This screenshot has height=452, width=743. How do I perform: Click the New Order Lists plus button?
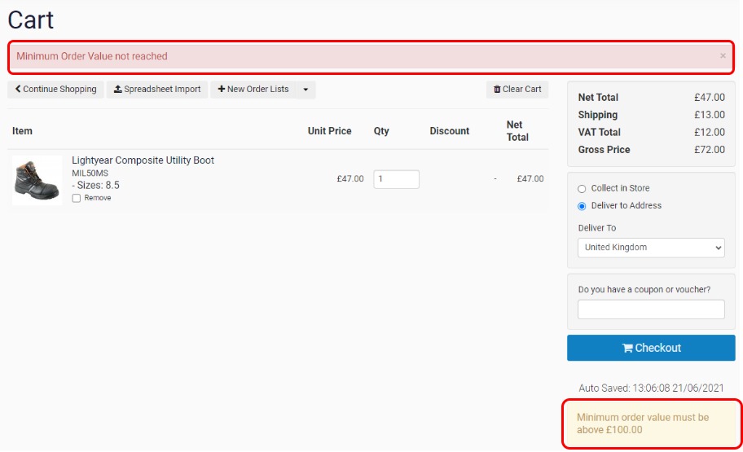pyautogui.click(x=253, y=90)
